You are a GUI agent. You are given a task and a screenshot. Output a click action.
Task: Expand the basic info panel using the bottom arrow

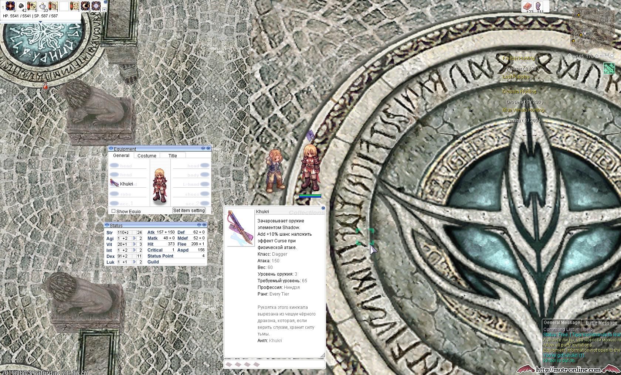pyautogui.click(x=41, y=21)
